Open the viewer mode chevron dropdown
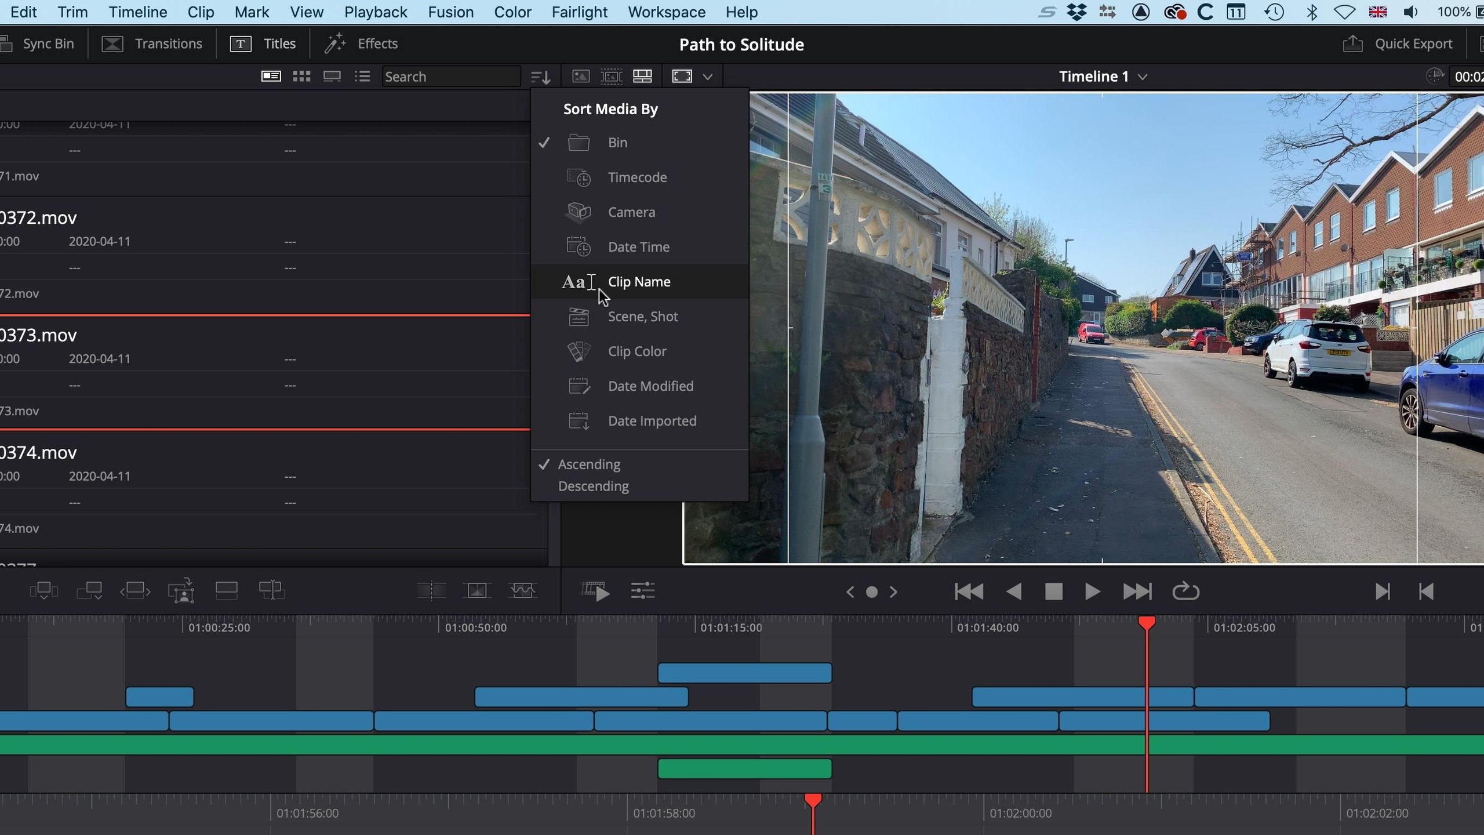 tap(708, 77)
